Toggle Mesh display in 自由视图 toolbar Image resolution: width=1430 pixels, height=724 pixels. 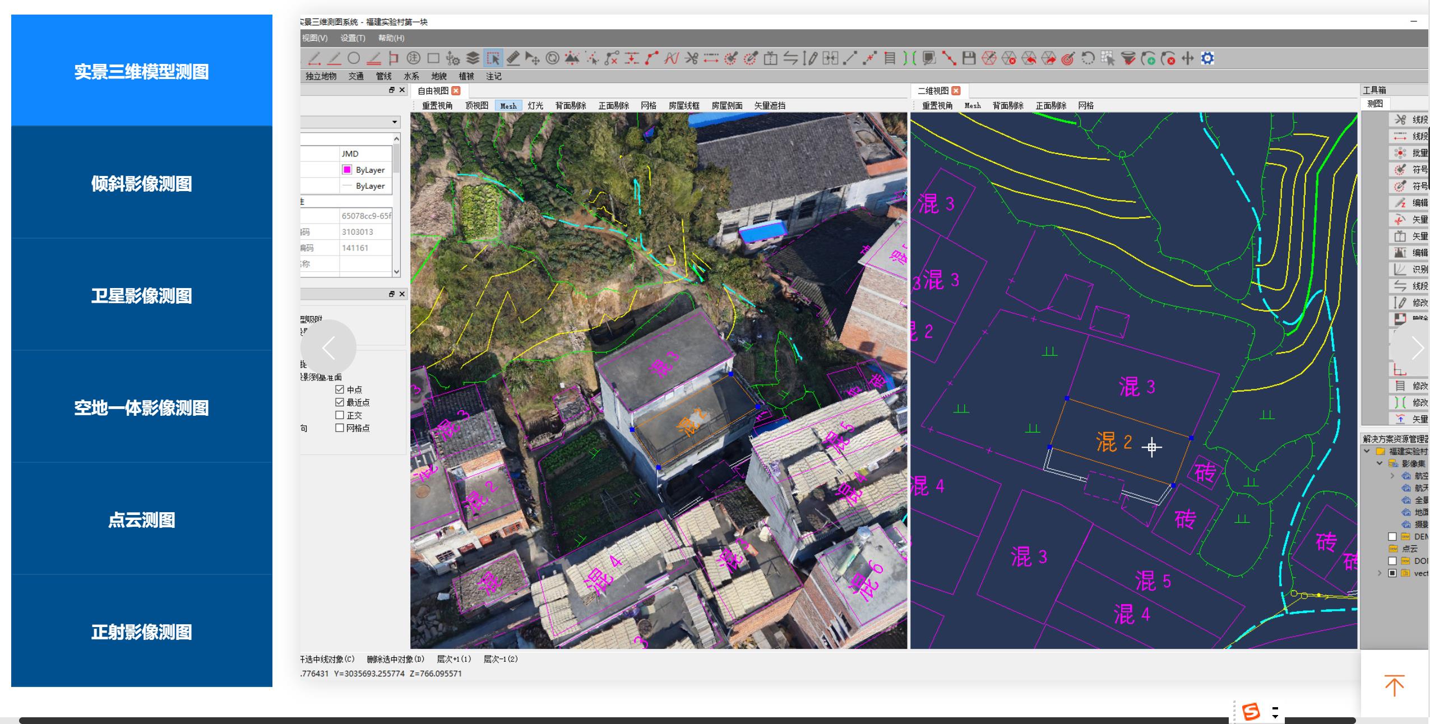[508, 106]
